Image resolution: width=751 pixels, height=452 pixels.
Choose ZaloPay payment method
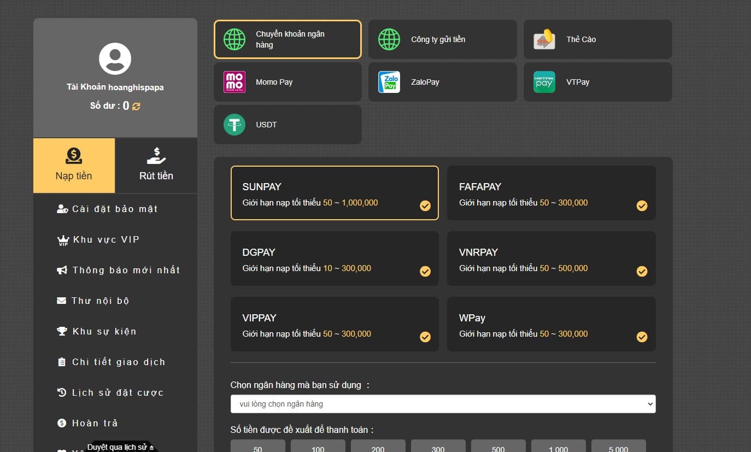click(443, 82)
